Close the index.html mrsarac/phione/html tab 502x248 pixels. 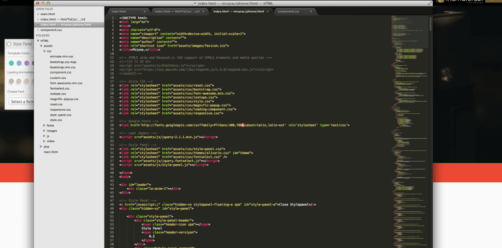(x=268, y=12)
